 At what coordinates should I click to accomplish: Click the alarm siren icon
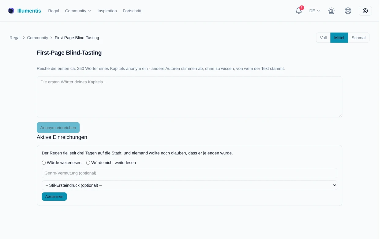coord(331,11)
